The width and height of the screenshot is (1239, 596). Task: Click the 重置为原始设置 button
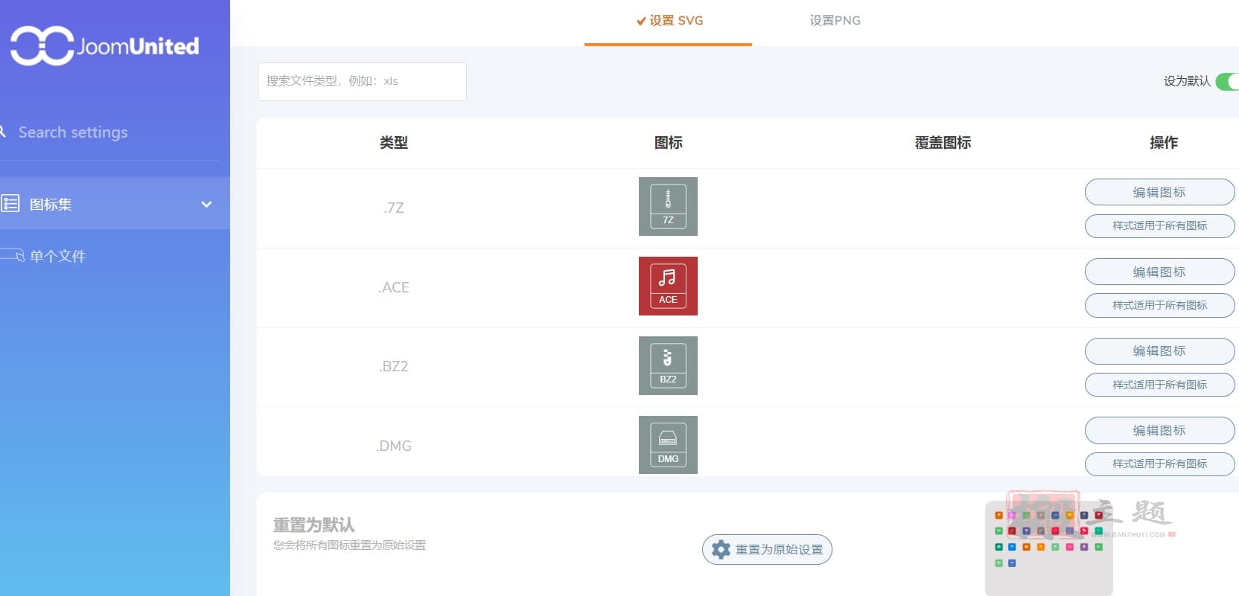pos(767,550)
